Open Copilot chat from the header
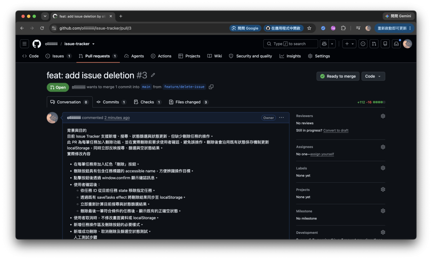 [x=324, y=44]
